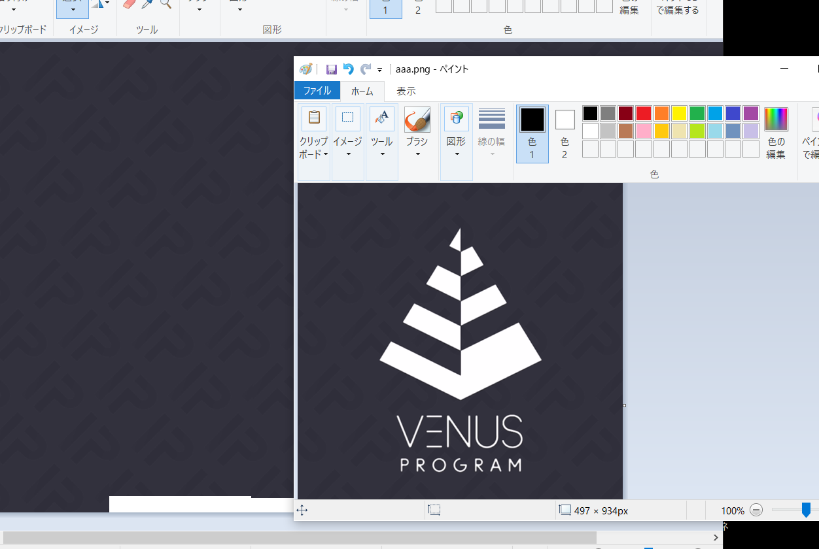Screen dimensions: 819x549
Task: Select the magnifier tool in background window
Action: (166, 4)
